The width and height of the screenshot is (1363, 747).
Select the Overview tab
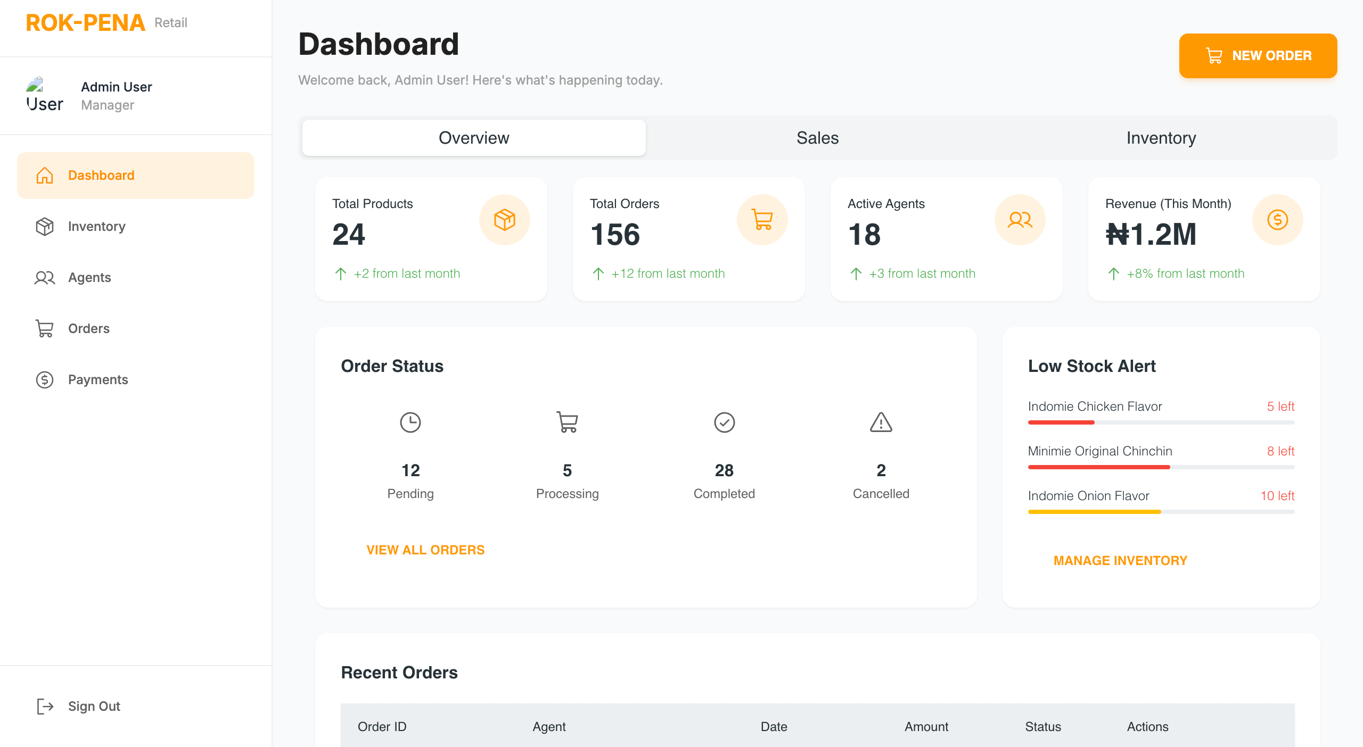474,138
